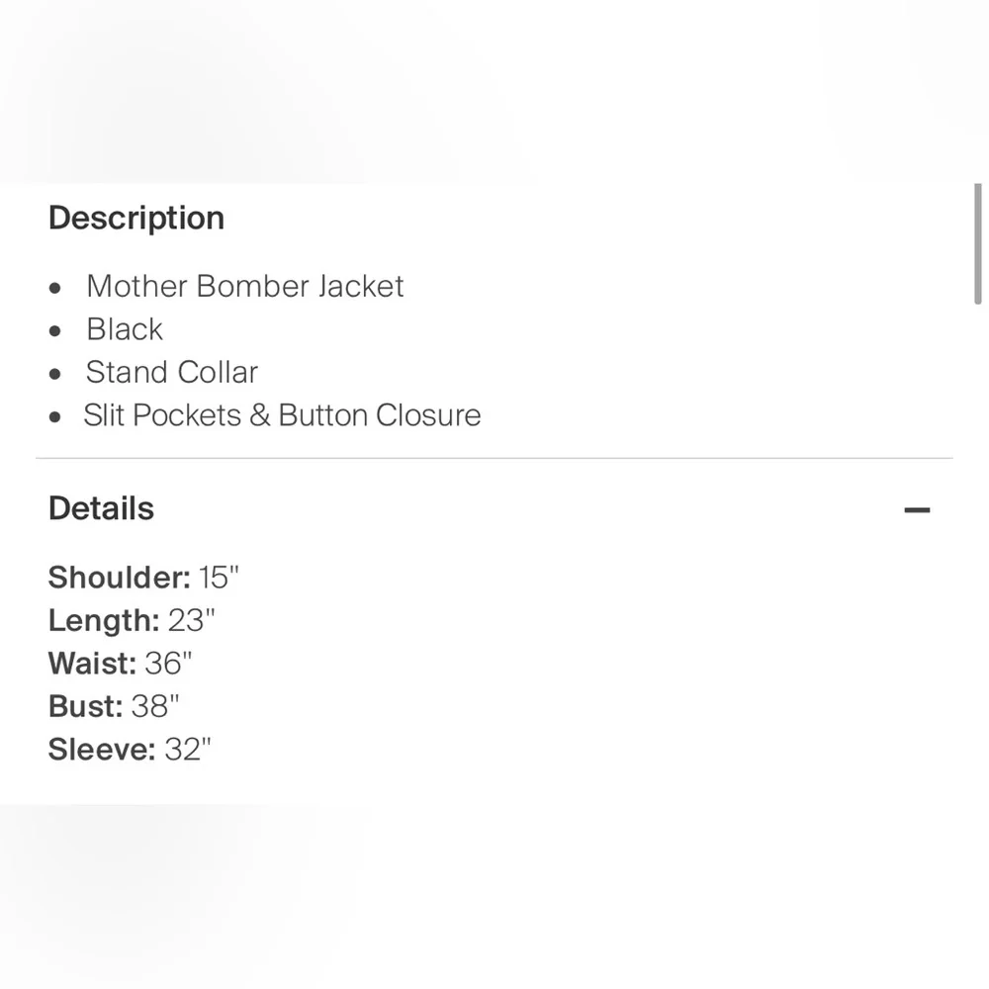This screenshot has height=989, width=989.
Task: Select the 15" shoulder value
Action: click(x=220, y=578)
